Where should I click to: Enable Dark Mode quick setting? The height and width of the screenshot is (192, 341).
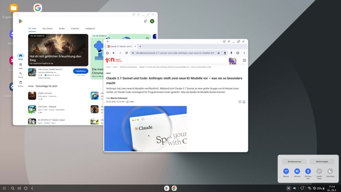(x=330, y=171)
